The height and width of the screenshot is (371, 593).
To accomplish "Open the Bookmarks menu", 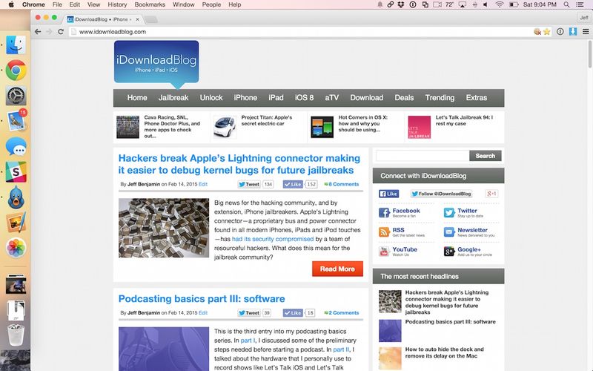I will [x=150, y=4].
